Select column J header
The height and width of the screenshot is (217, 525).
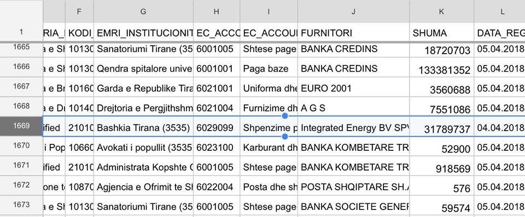(x=354, y=11)
